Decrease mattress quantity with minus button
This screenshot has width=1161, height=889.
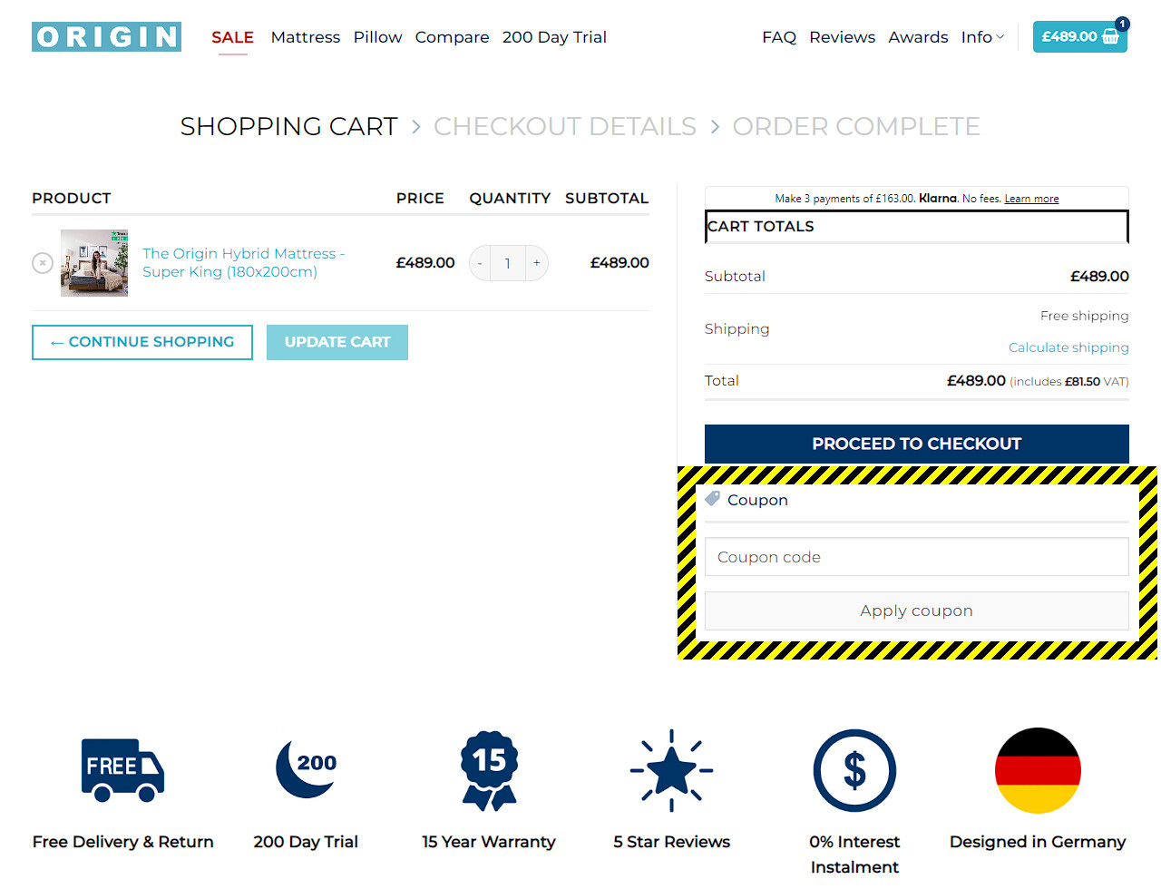[x=480, y=263]
